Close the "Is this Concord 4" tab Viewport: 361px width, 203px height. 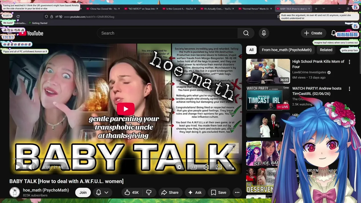point(195,9)
